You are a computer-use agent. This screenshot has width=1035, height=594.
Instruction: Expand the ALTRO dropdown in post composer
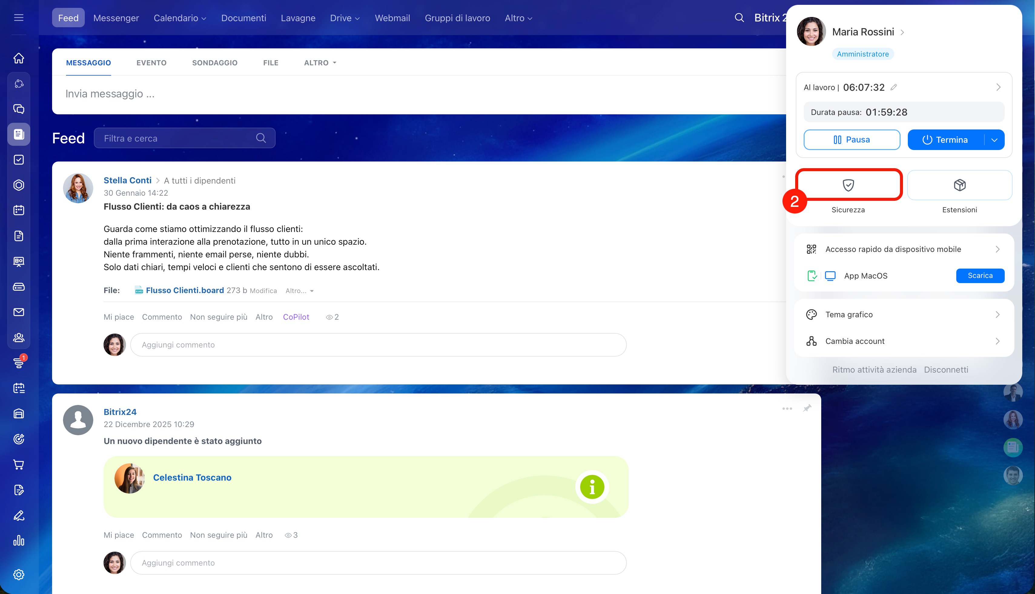320,63
